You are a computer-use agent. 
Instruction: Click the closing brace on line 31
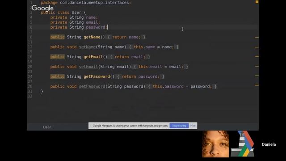pos(42,91)
